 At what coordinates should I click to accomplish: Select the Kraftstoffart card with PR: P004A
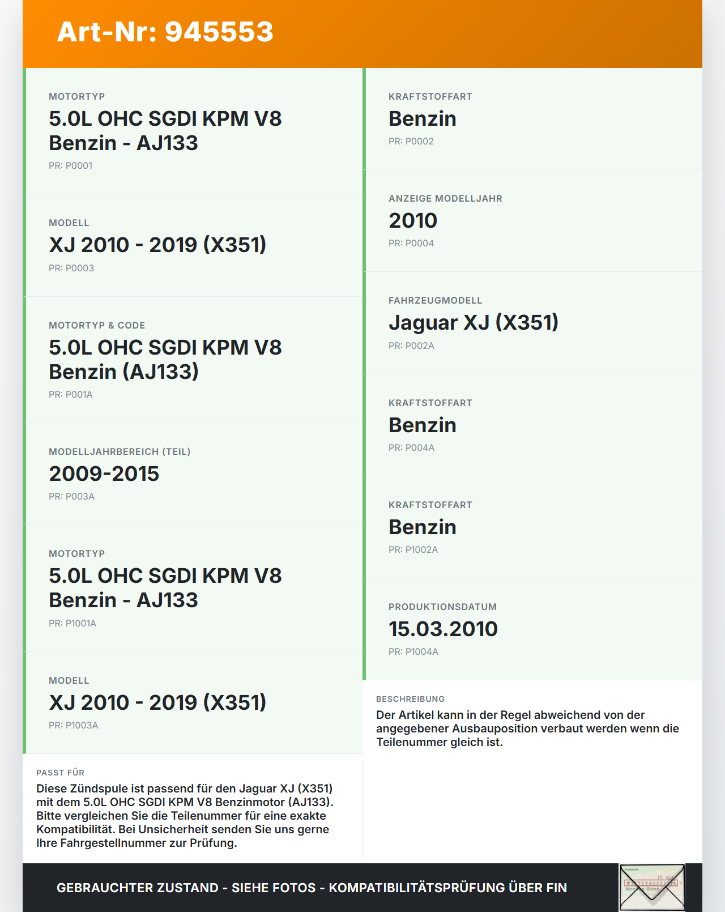tap(532, 425)
